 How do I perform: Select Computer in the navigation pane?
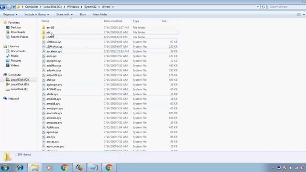tap(15, 75)
